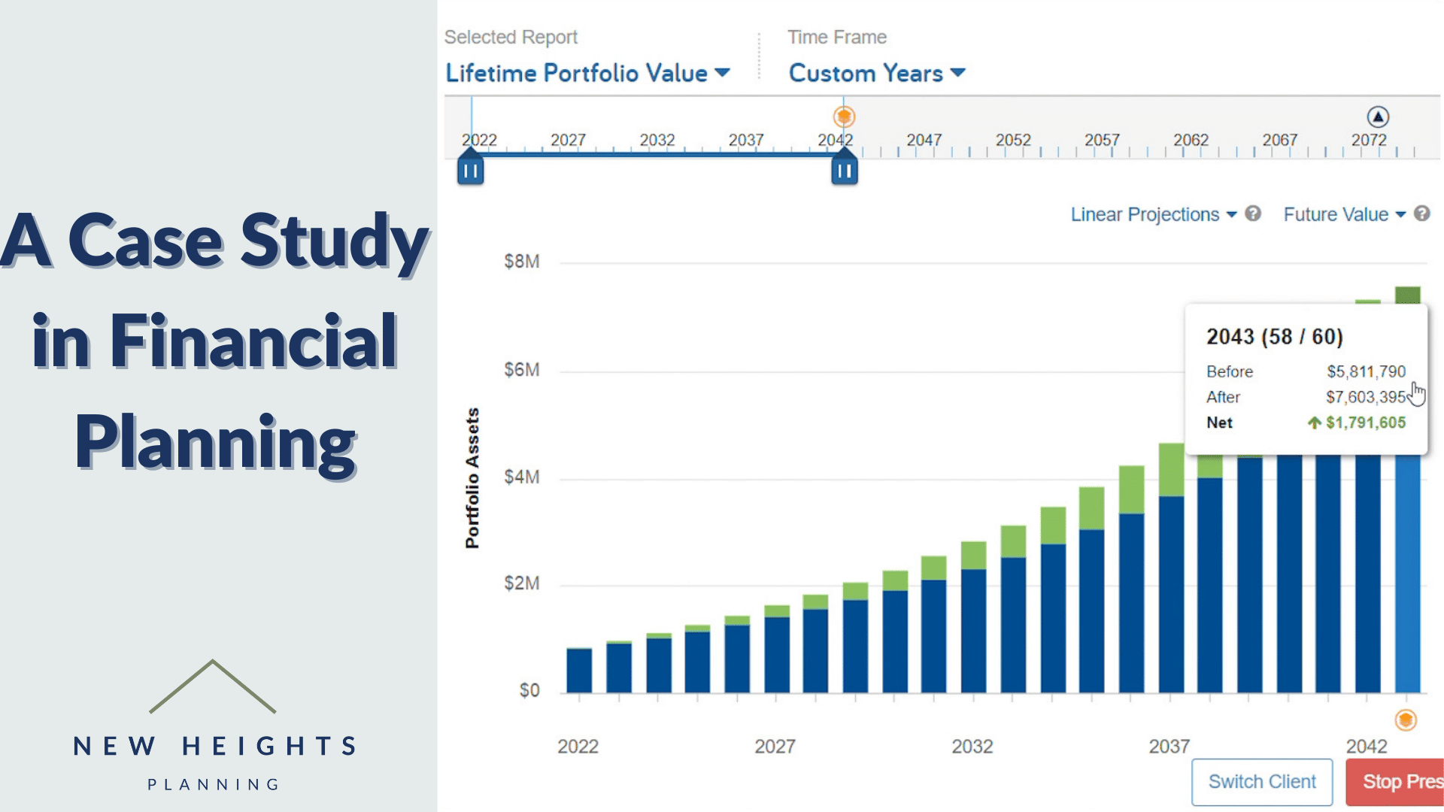The image size is (1444, 812).
Task: Expand the Future Value dropdown
Action: pos(1344,214)
